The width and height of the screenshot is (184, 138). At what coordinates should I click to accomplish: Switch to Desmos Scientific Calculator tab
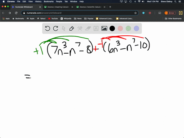[90, 7]
